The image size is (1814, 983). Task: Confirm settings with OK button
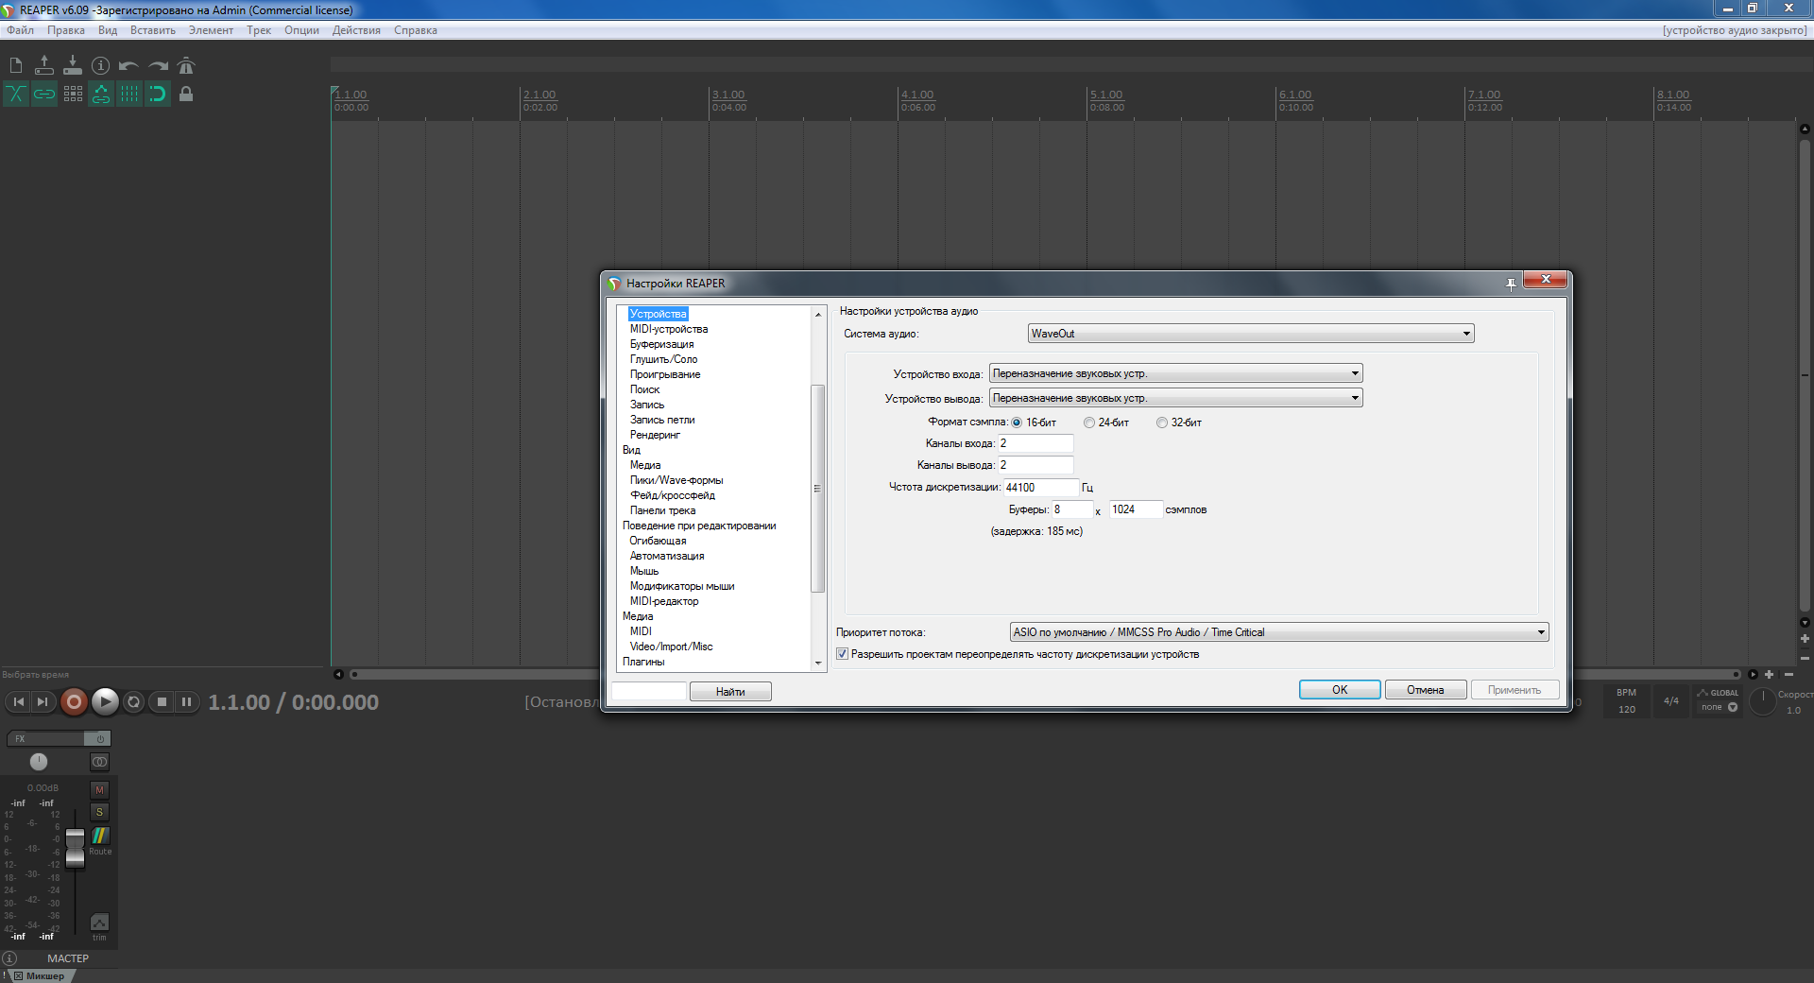coord(1340,690)
